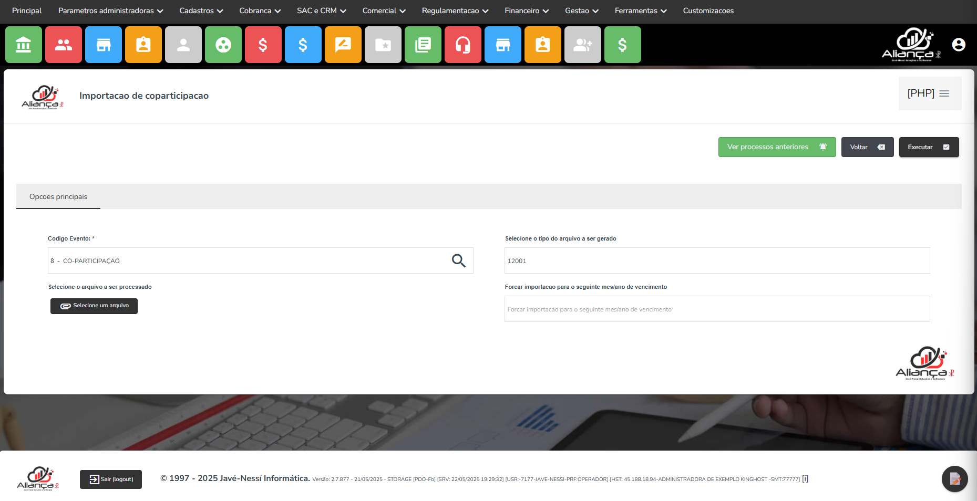Open the orange chat edit icon
Screen dimensions: 977x501
click(343, 45)
